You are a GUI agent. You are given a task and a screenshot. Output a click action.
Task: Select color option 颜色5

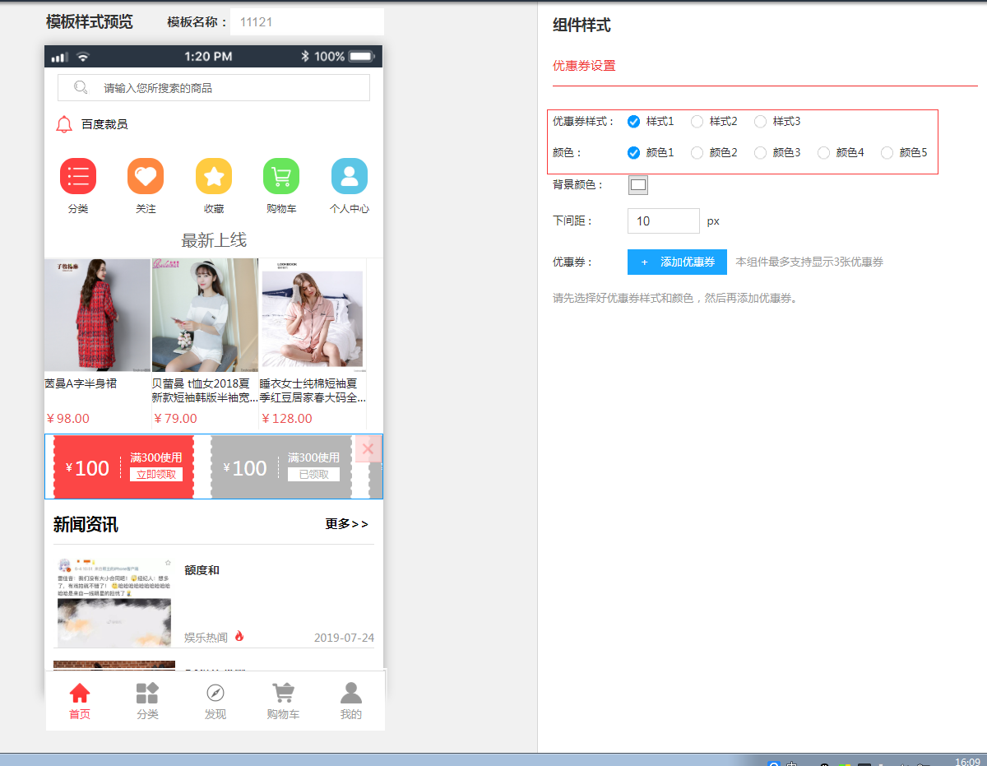[887, 153]
